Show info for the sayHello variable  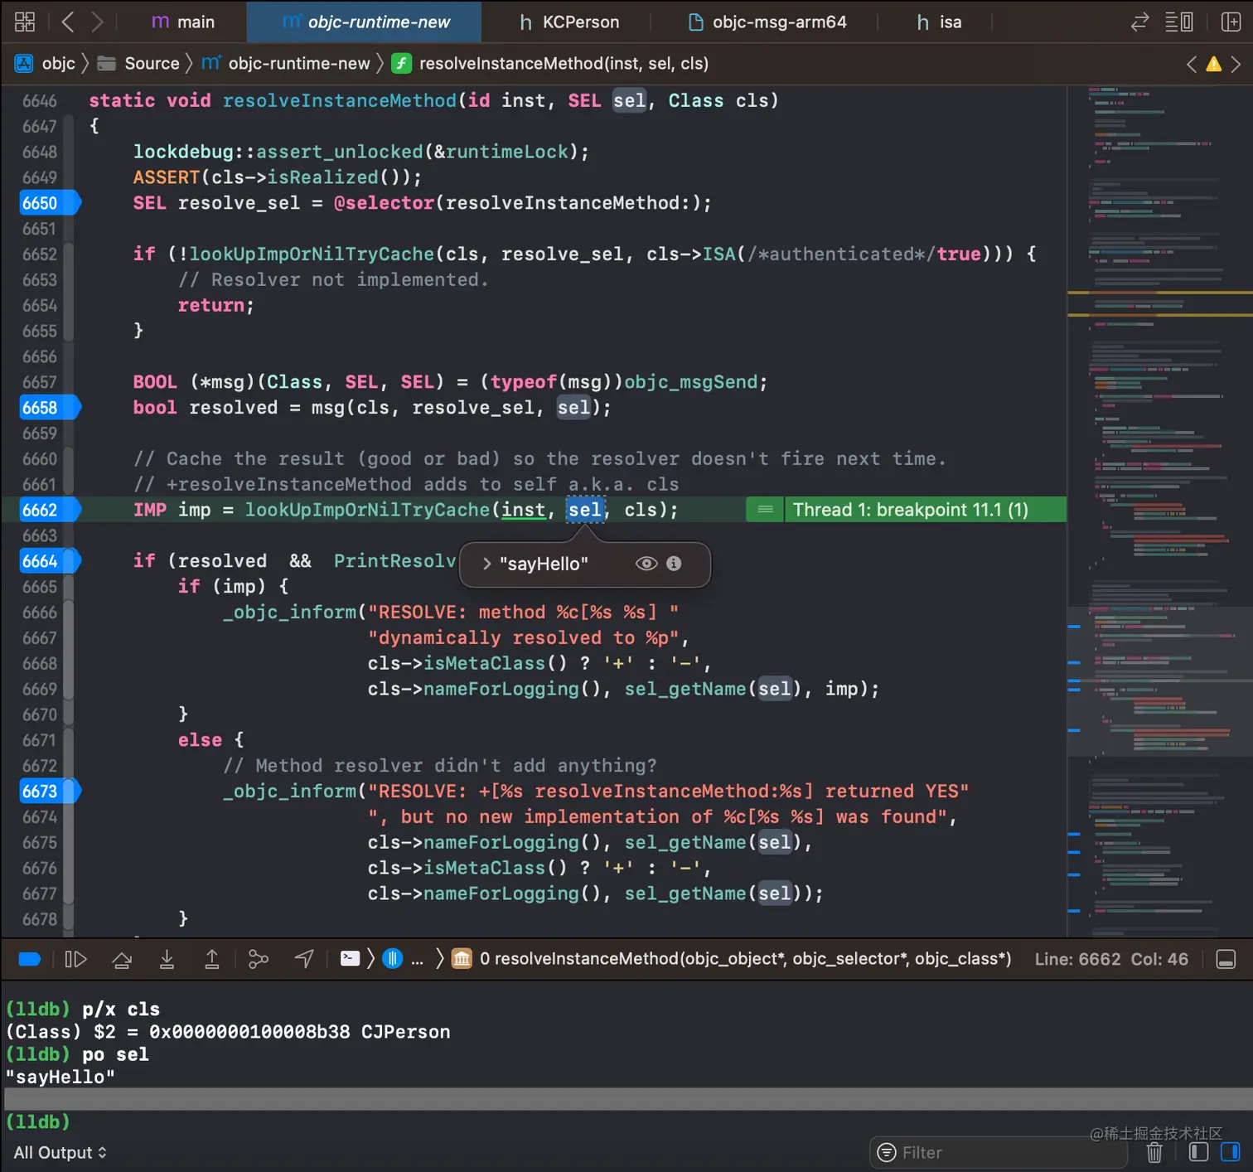674,564
